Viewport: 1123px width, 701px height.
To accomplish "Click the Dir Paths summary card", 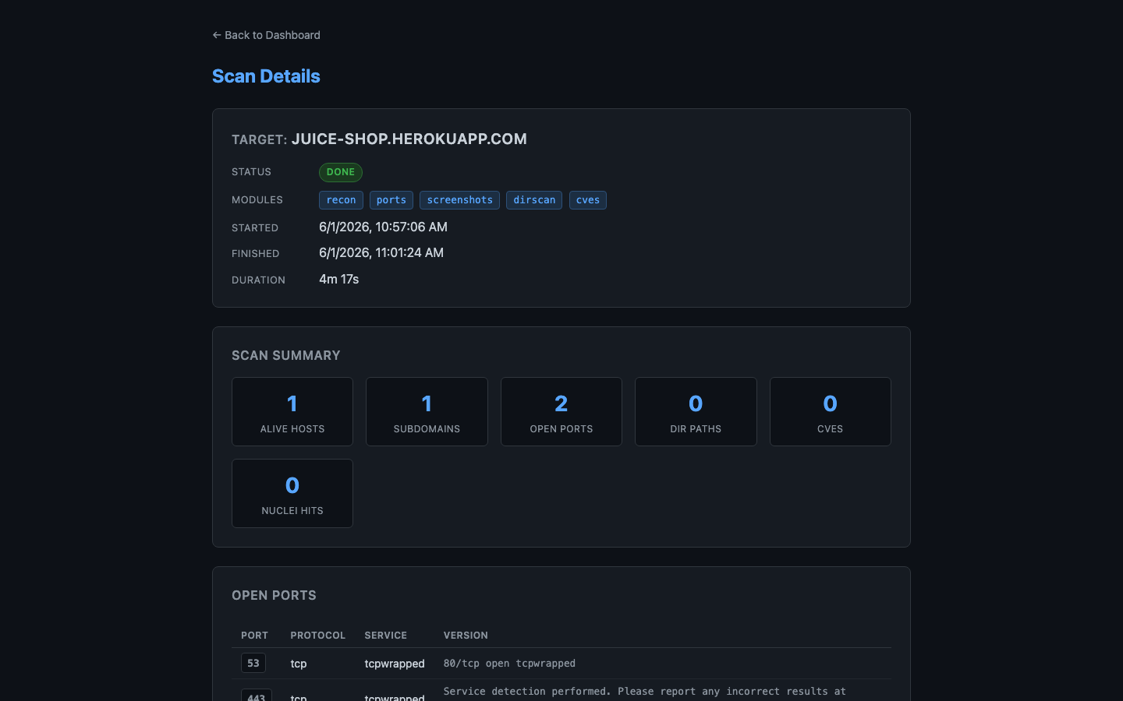I will coord(696,412).
